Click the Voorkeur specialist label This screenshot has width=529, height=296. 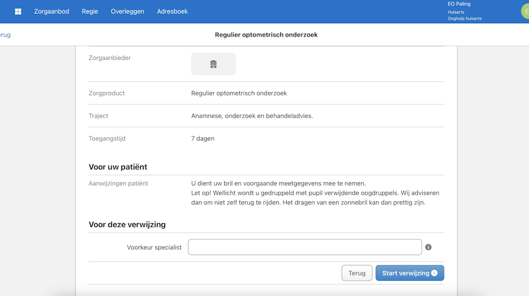[154, 247]
